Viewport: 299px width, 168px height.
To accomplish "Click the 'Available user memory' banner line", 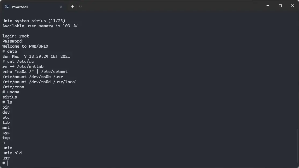I will click(x=40, y=26).
